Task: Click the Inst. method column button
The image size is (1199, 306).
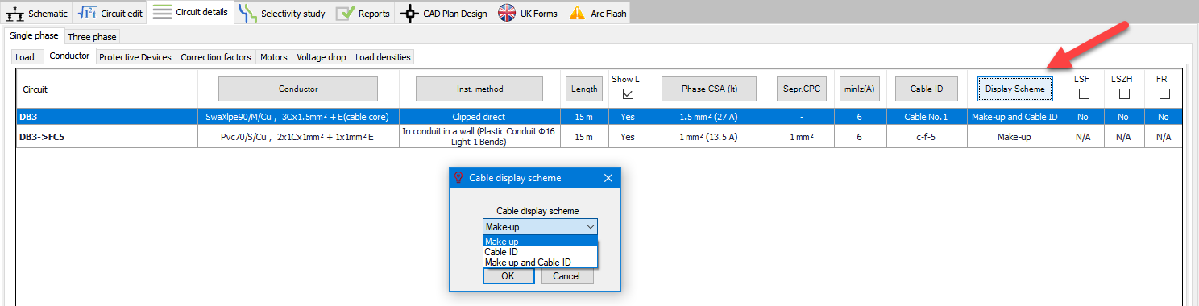Action: (x=479, y=89)
